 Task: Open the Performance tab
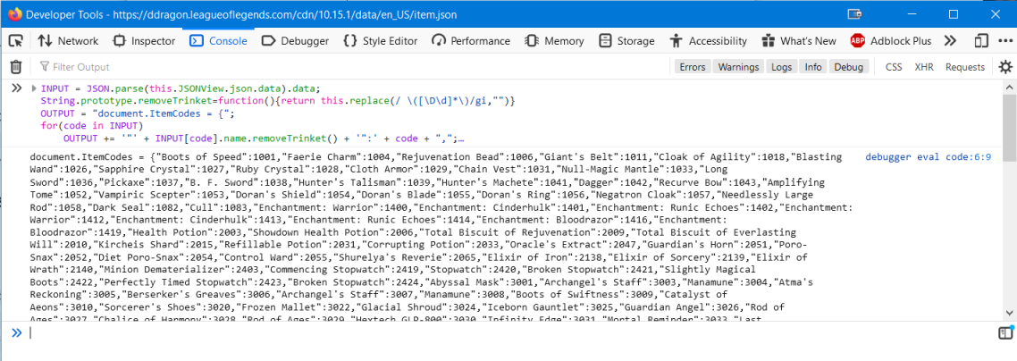[x=471, y=41]
